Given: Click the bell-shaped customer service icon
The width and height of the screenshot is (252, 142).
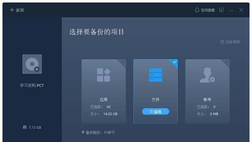Looking at the screenshot, I should pos(197,10).
